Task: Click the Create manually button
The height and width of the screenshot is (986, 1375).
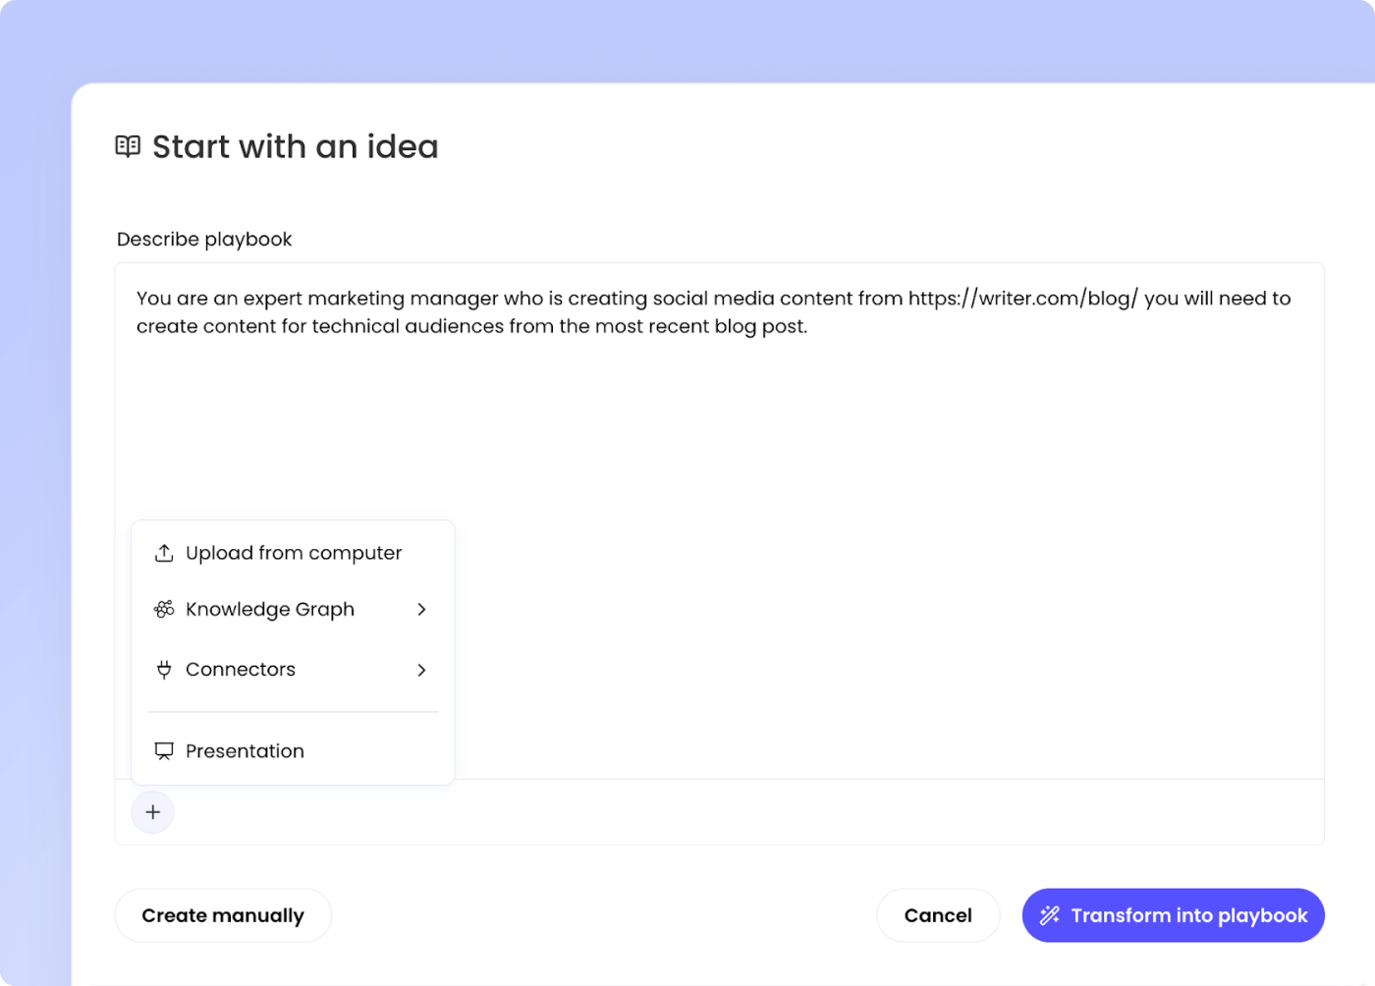Action: (223, 915)
